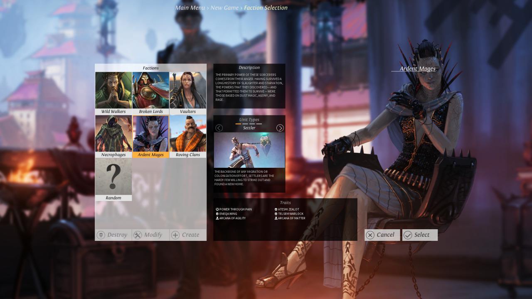Choose the Roving Clans faction portrait
Image resolution: width=532 pixels, height=299 pixels.
tap(188, 134)
